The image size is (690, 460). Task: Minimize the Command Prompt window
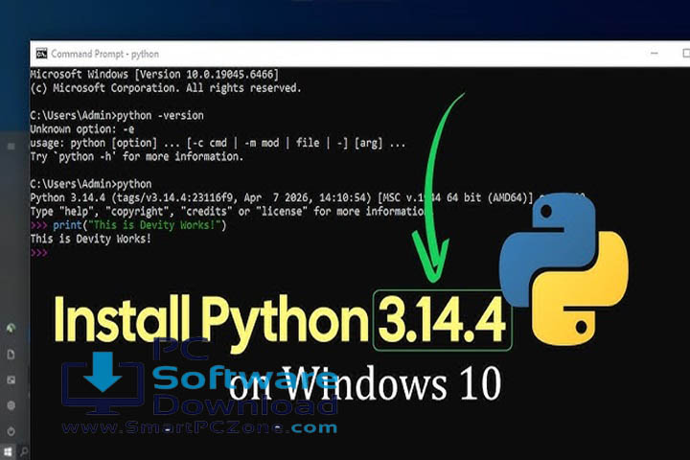tap(655, 54)
